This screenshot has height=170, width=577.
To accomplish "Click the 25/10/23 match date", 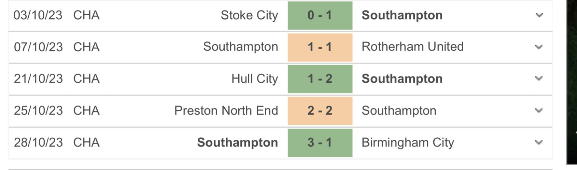I will tap(38, 111).
